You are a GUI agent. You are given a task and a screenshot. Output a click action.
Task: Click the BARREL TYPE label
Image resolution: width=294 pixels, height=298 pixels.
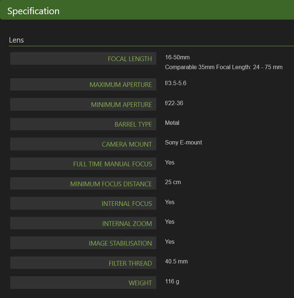(x=133, y=124)
